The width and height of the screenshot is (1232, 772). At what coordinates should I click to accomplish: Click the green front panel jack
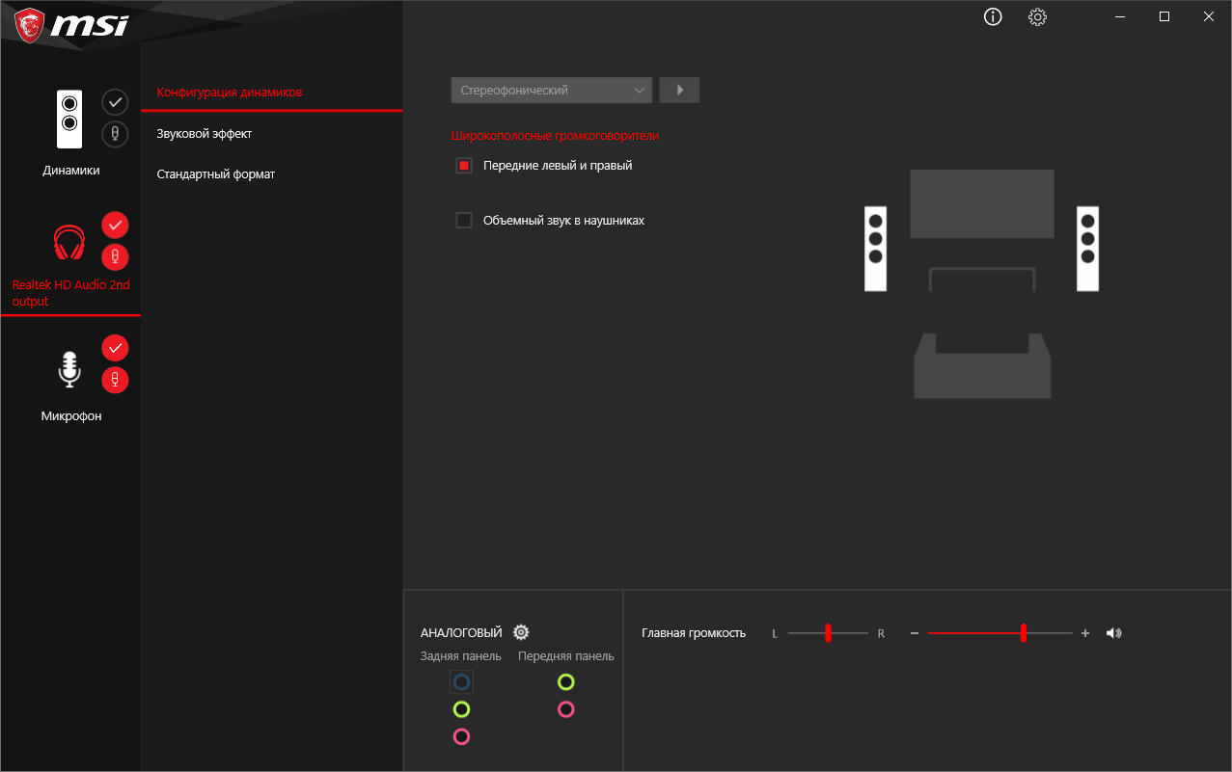pos(565,681)
